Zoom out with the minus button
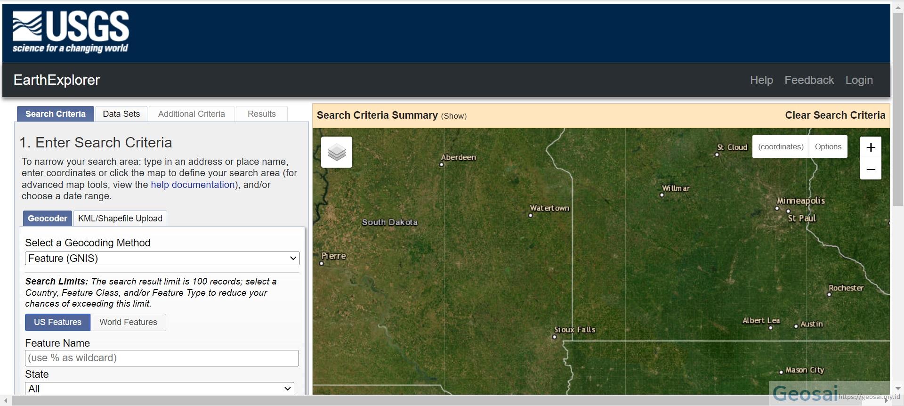The width and height of the screenshot is (904, 406). [x=871, y=170]
